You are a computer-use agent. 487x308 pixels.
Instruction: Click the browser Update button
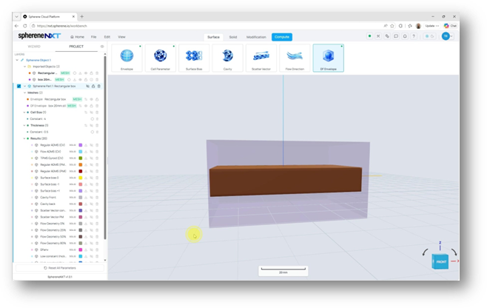click(x=431, y=26)
